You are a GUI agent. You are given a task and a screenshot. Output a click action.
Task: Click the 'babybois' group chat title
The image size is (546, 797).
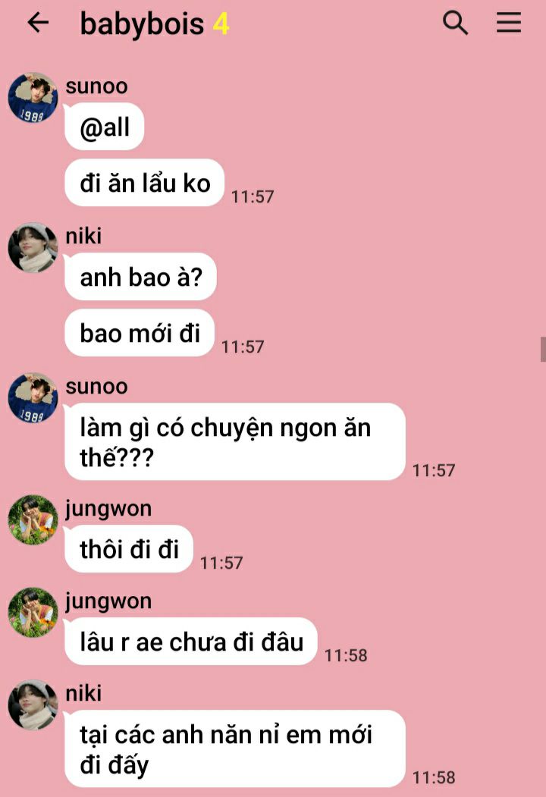pos(142,24)
